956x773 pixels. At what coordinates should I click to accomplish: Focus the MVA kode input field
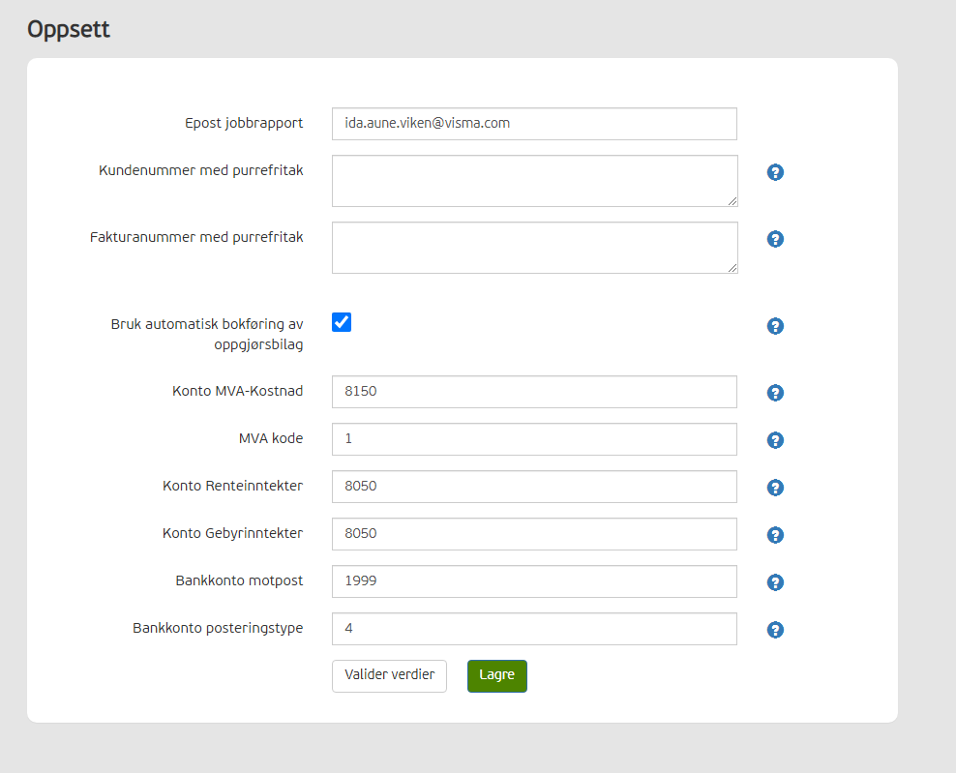click(534, 439)
